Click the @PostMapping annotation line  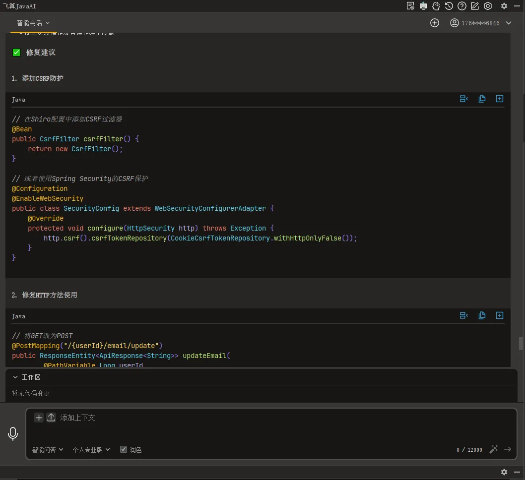click(87, 346)
